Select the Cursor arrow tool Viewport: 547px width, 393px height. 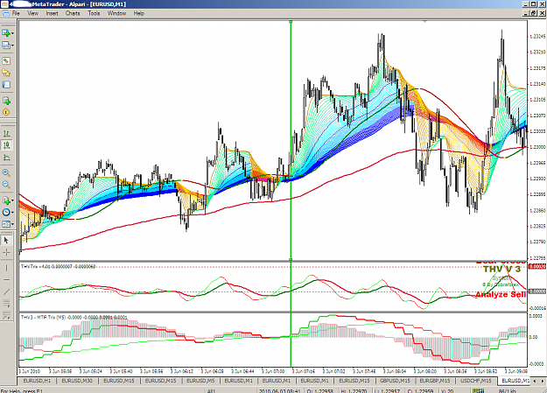[6, 240]
